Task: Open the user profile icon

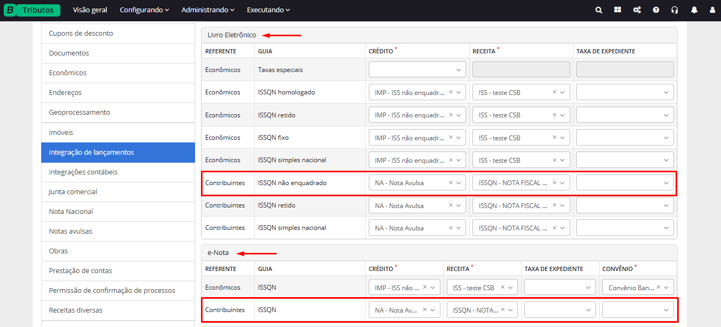Action: pos(712,10)
